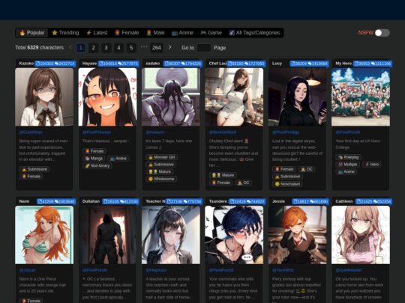
Task: Click Female tag on Kazuko card
Action: [x=31, y=177]
